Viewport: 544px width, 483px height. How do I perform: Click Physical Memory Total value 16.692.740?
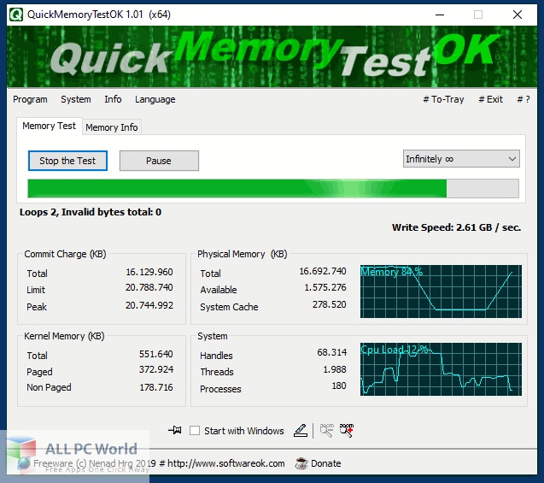point(323,271)
